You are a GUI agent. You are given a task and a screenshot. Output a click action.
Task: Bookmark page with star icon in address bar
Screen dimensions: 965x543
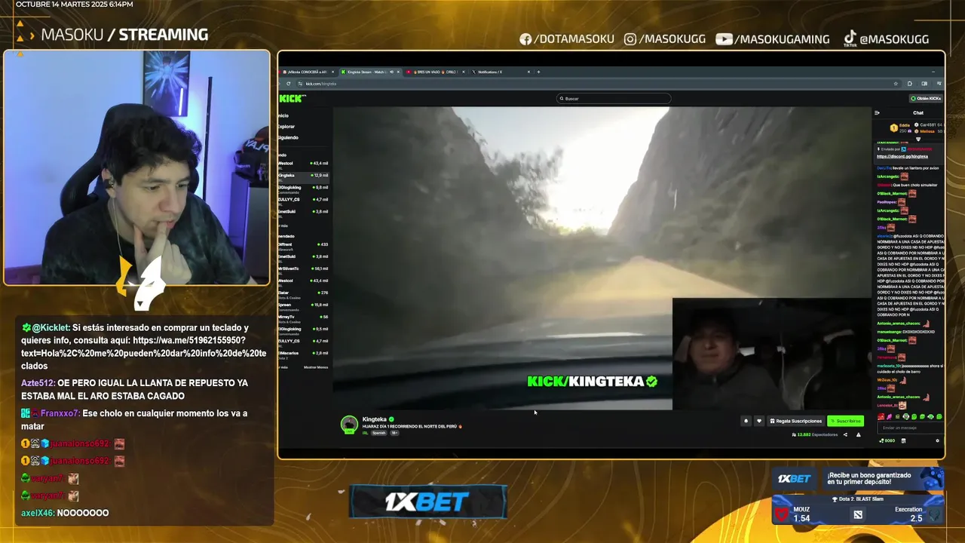coord(896,84)
